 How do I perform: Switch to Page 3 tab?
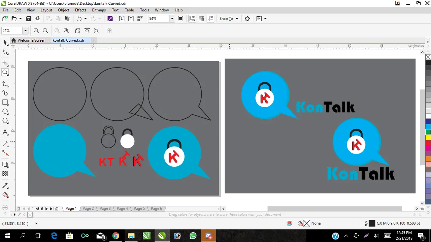(105, 209)
